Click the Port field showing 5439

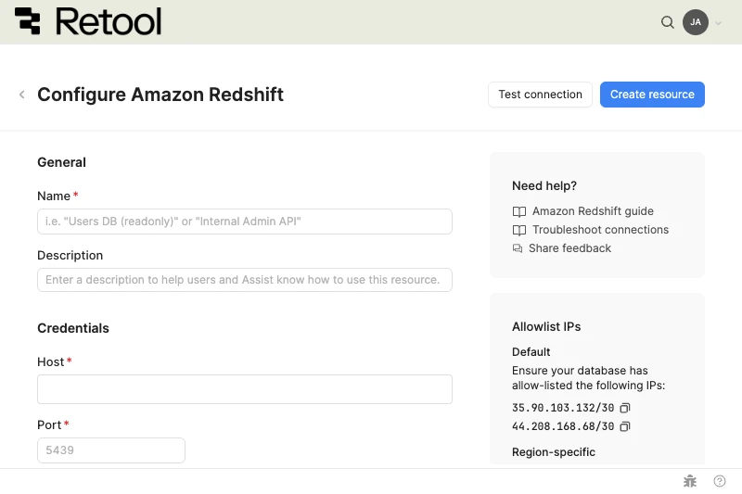(x=111, y=450)
